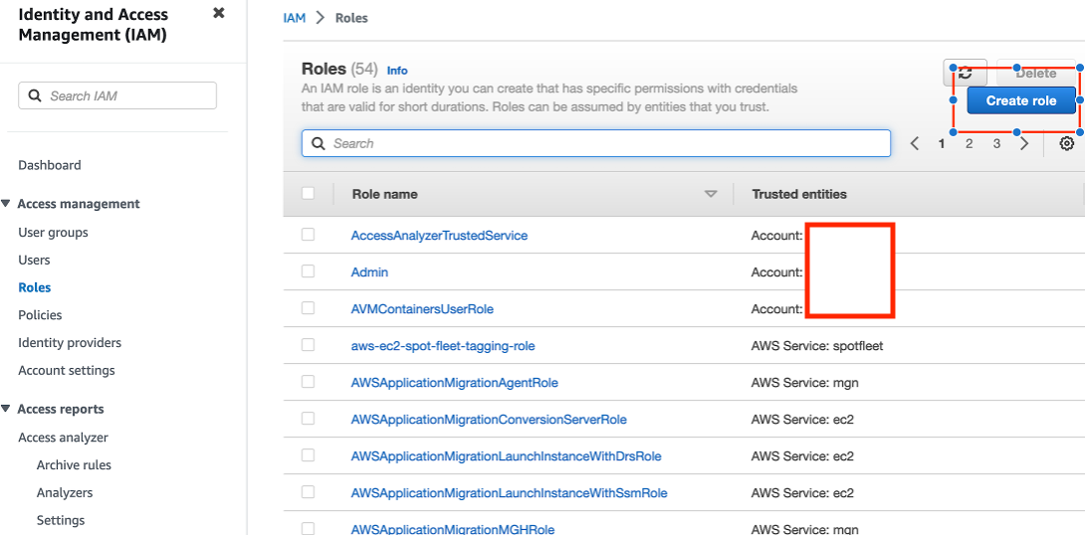Open Policies in the sidebar
This screenshot has height=536, width=1086.
tap(40, 315)
